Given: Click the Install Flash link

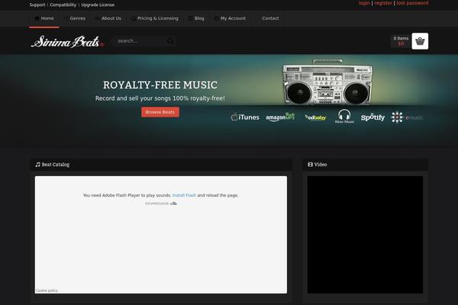Looking at the screenshot, I should coord(184,195).
